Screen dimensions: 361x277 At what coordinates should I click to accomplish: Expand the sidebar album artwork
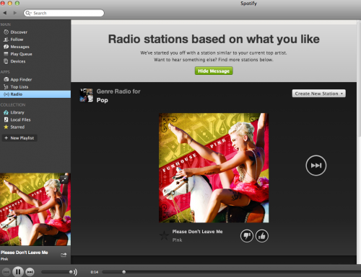(x=64, y=179)
